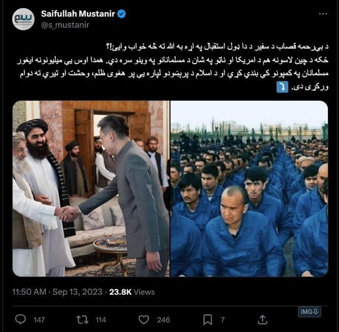Click the @s_mustanir handle
This screenshot has height=332, width=339.
(65, 25)
